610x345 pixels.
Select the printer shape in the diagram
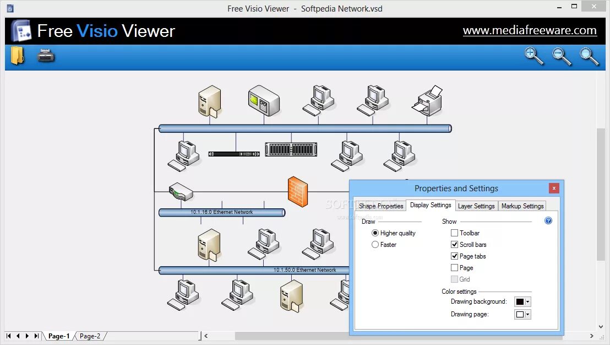(428, 101)
